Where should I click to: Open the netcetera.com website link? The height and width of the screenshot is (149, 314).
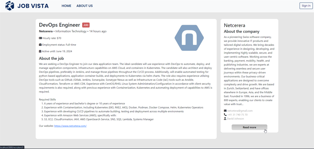[70, 126]
